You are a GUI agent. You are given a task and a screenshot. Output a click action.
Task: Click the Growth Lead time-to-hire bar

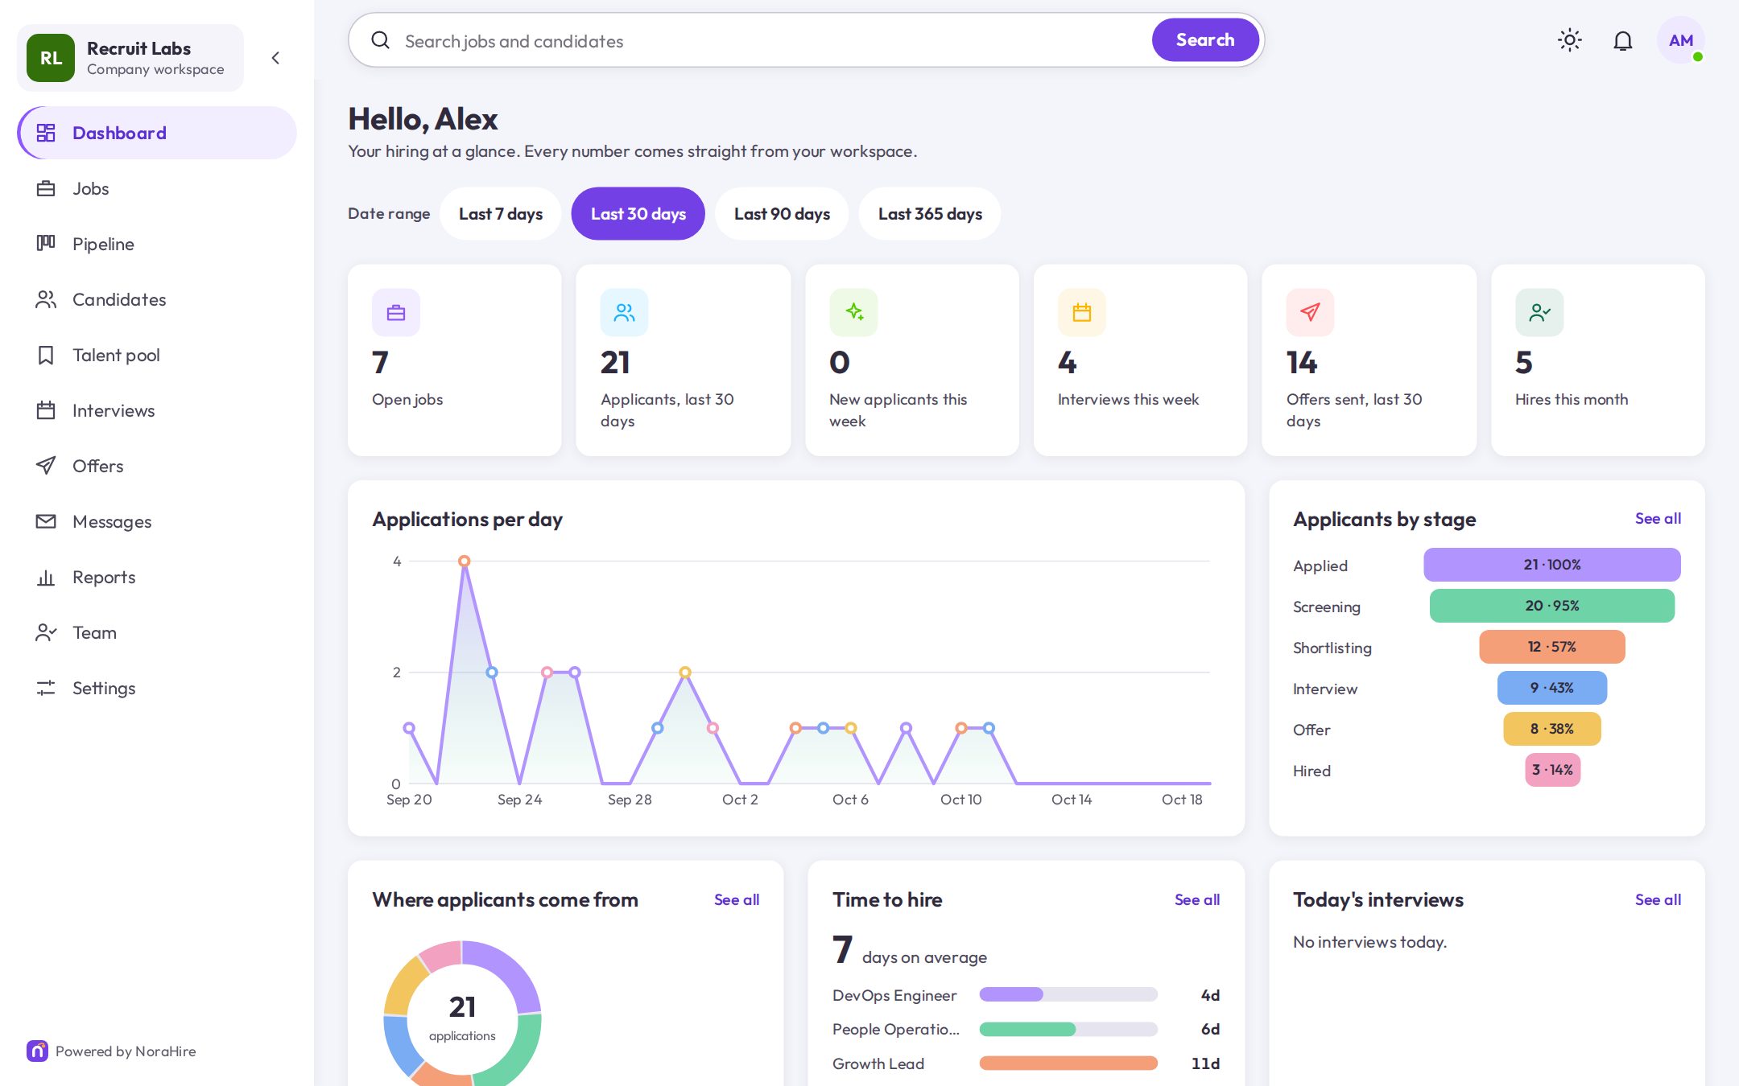1068,1063
